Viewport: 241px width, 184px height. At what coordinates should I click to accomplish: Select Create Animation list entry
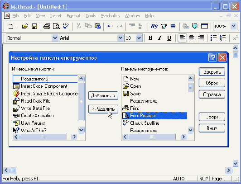(45, 116)
